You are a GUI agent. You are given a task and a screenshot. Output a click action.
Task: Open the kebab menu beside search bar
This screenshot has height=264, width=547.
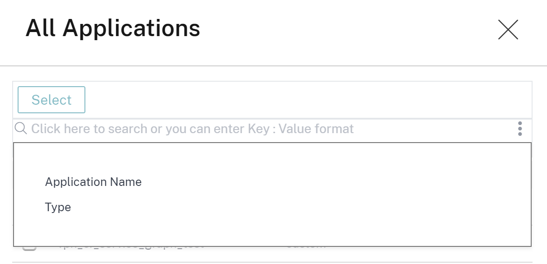pos(520,129)
